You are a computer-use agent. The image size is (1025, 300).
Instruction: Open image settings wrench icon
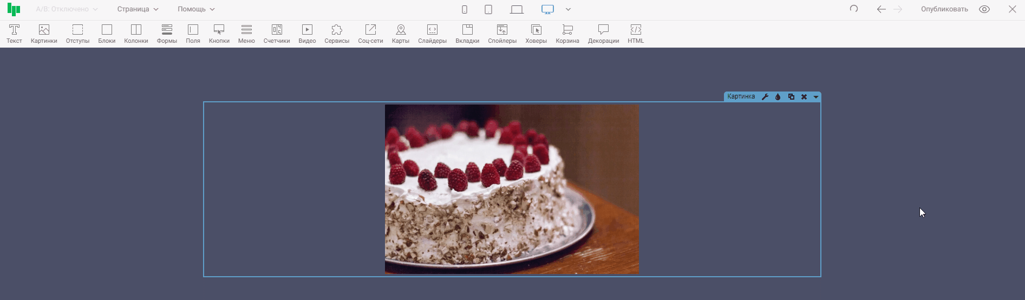(x=765, y=97)
